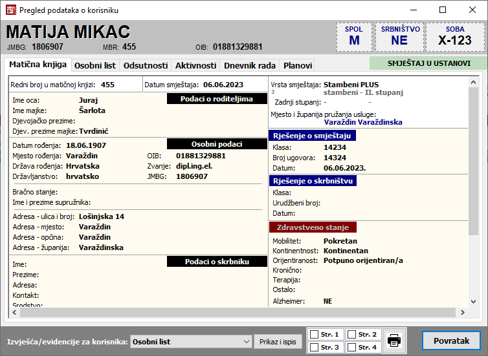Click the app icon in title bar
The image size is (488, 356).
click(9, 10)
